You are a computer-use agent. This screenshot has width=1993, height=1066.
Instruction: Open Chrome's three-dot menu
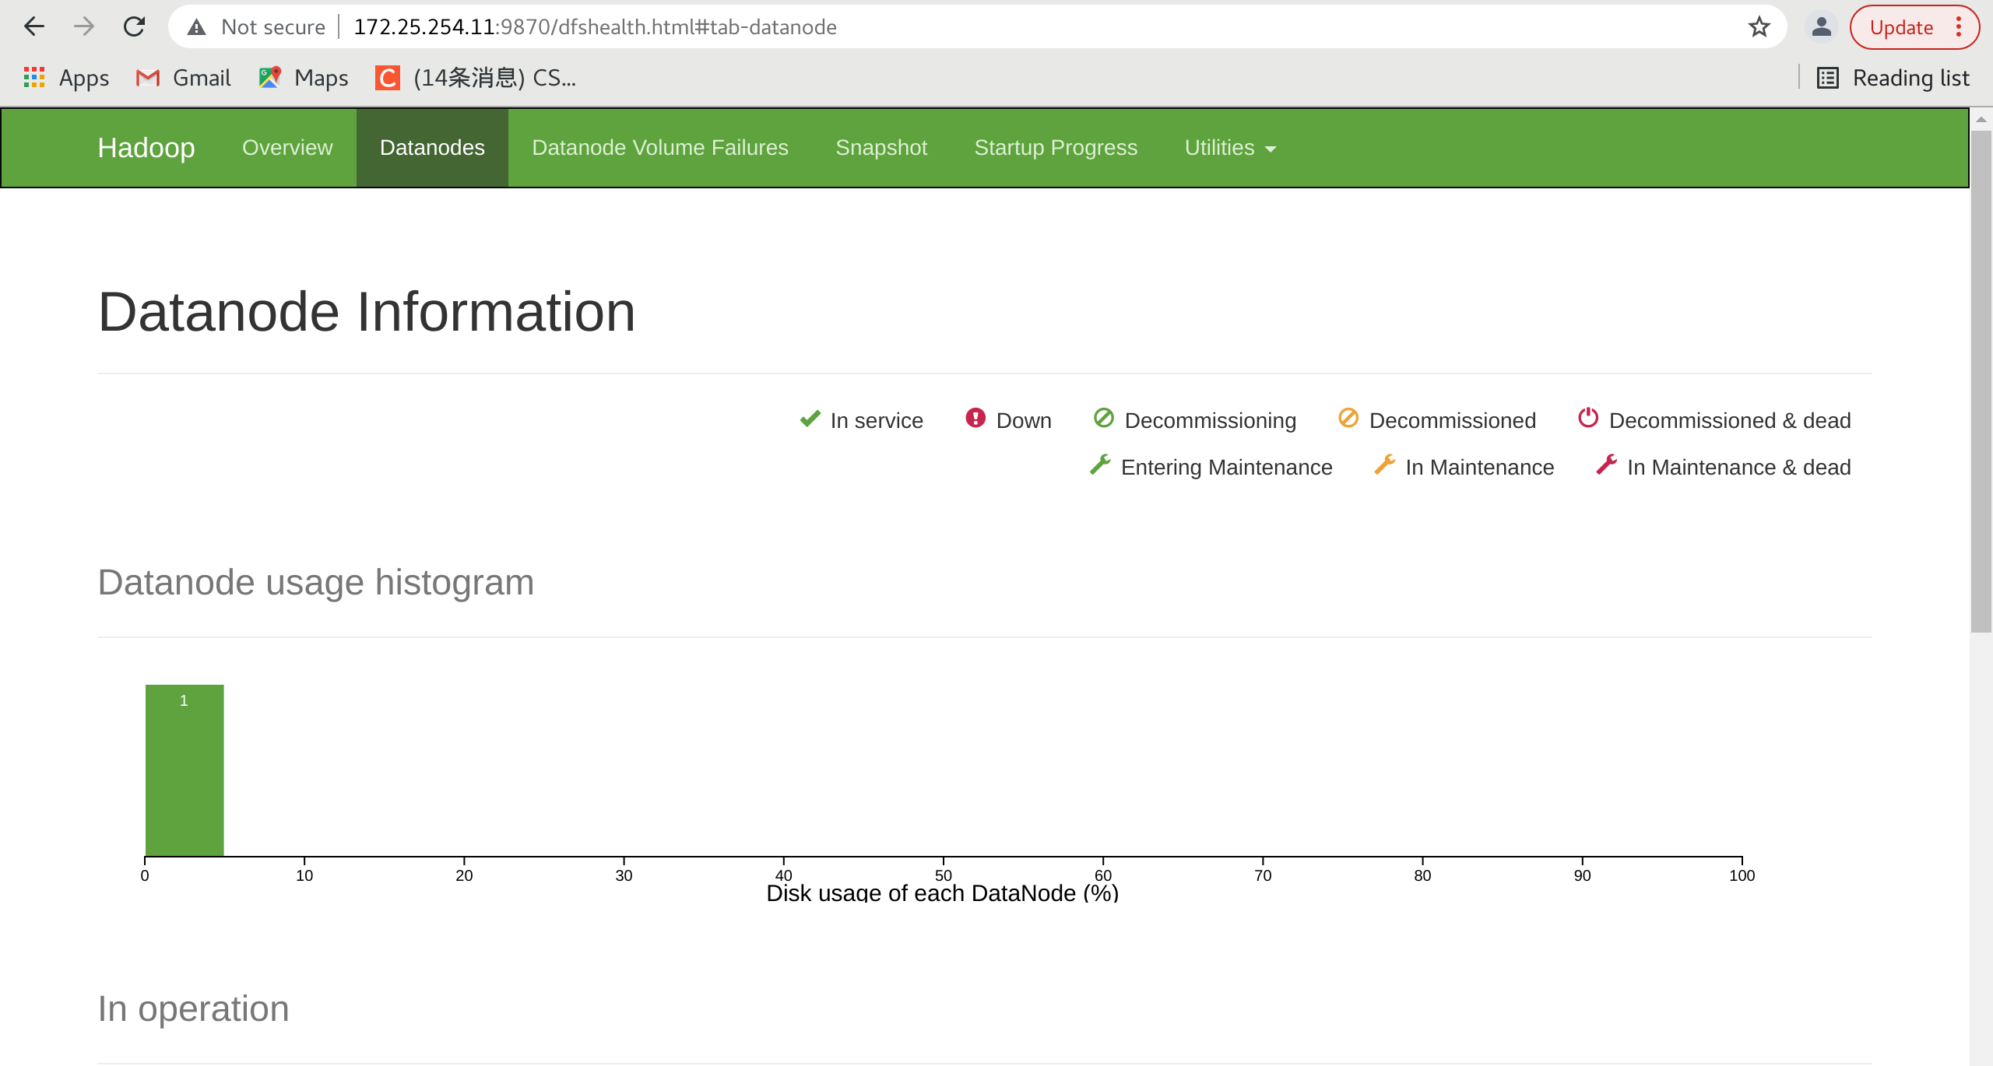click(x=1959, y=27)
